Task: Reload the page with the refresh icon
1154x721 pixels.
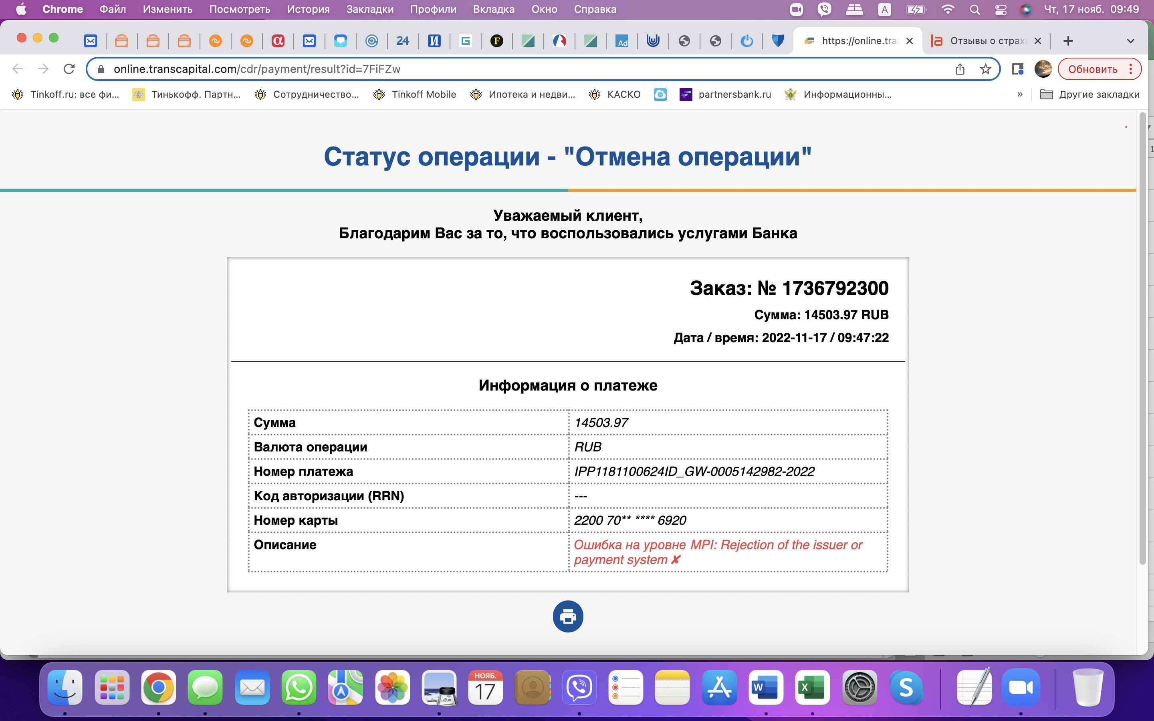Action: (x=69, y=69)
